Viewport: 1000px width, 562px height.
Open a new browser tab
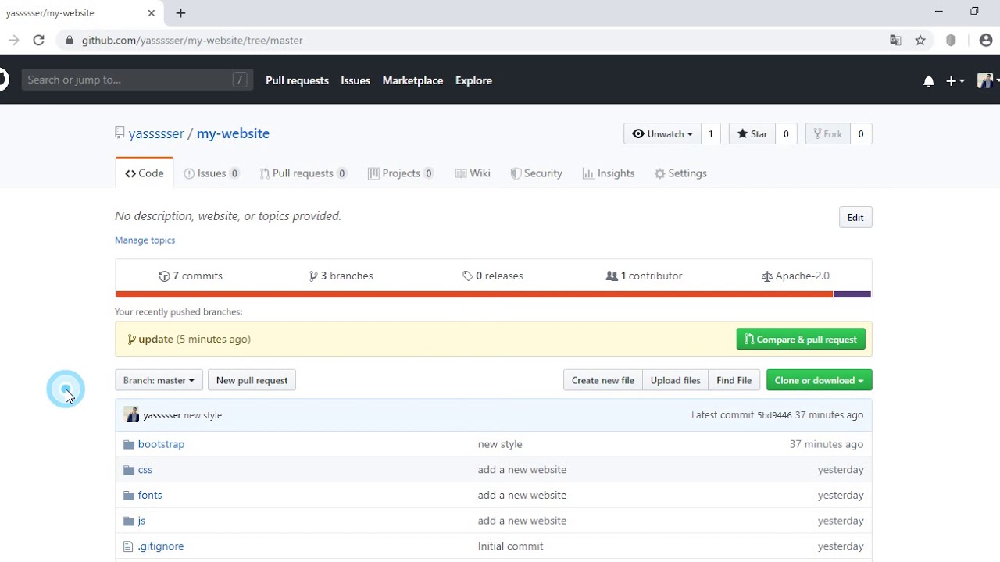(x=180, y=13)
